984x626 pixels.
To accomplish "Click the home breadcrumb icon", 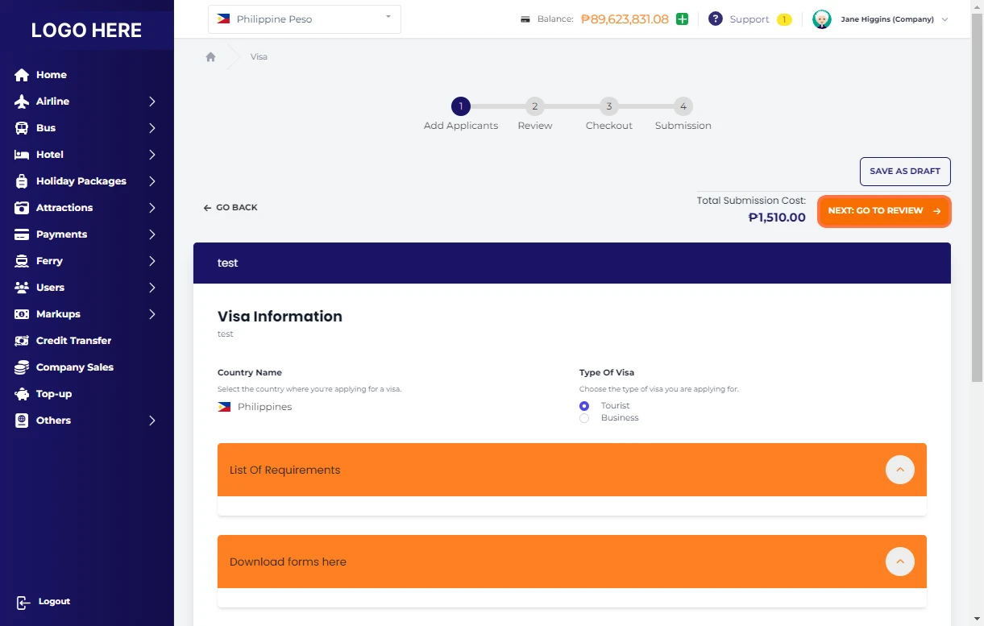I will [210, 57].
